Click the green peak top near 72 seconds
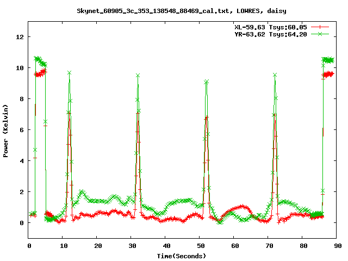The width and height of the screenshot is (348, 261). pos(275,75)
